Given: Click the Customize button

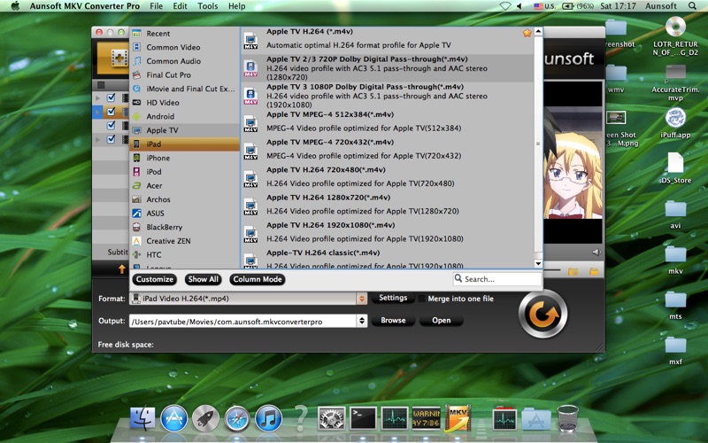Looking at the screenshot, I should point(154,279).
